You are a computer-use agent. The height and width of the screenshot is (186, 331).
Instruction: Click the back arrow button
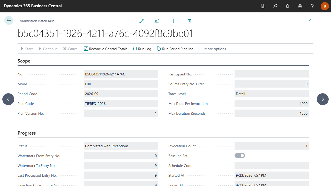(x=9, y=20)
